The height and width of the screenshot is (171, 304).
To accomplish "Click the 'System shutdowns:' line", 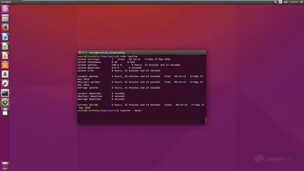I will [106, 62].
